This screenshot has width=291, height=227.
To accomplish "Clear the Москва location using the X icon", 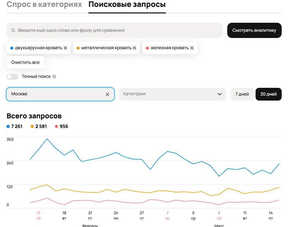I will (x=107, y=94).
